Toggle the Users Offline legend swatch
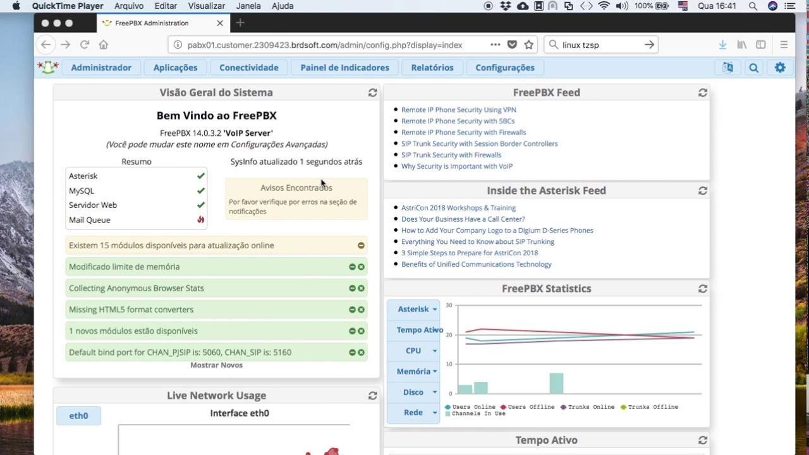 point(503,407)
